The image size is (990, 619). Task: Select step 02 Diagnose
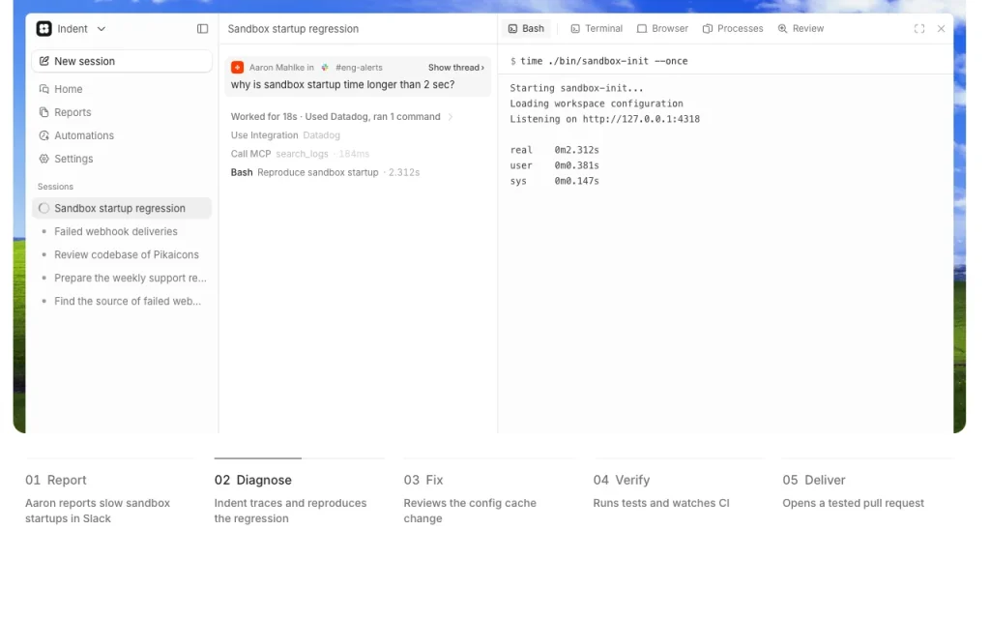[x=252, y=480]
